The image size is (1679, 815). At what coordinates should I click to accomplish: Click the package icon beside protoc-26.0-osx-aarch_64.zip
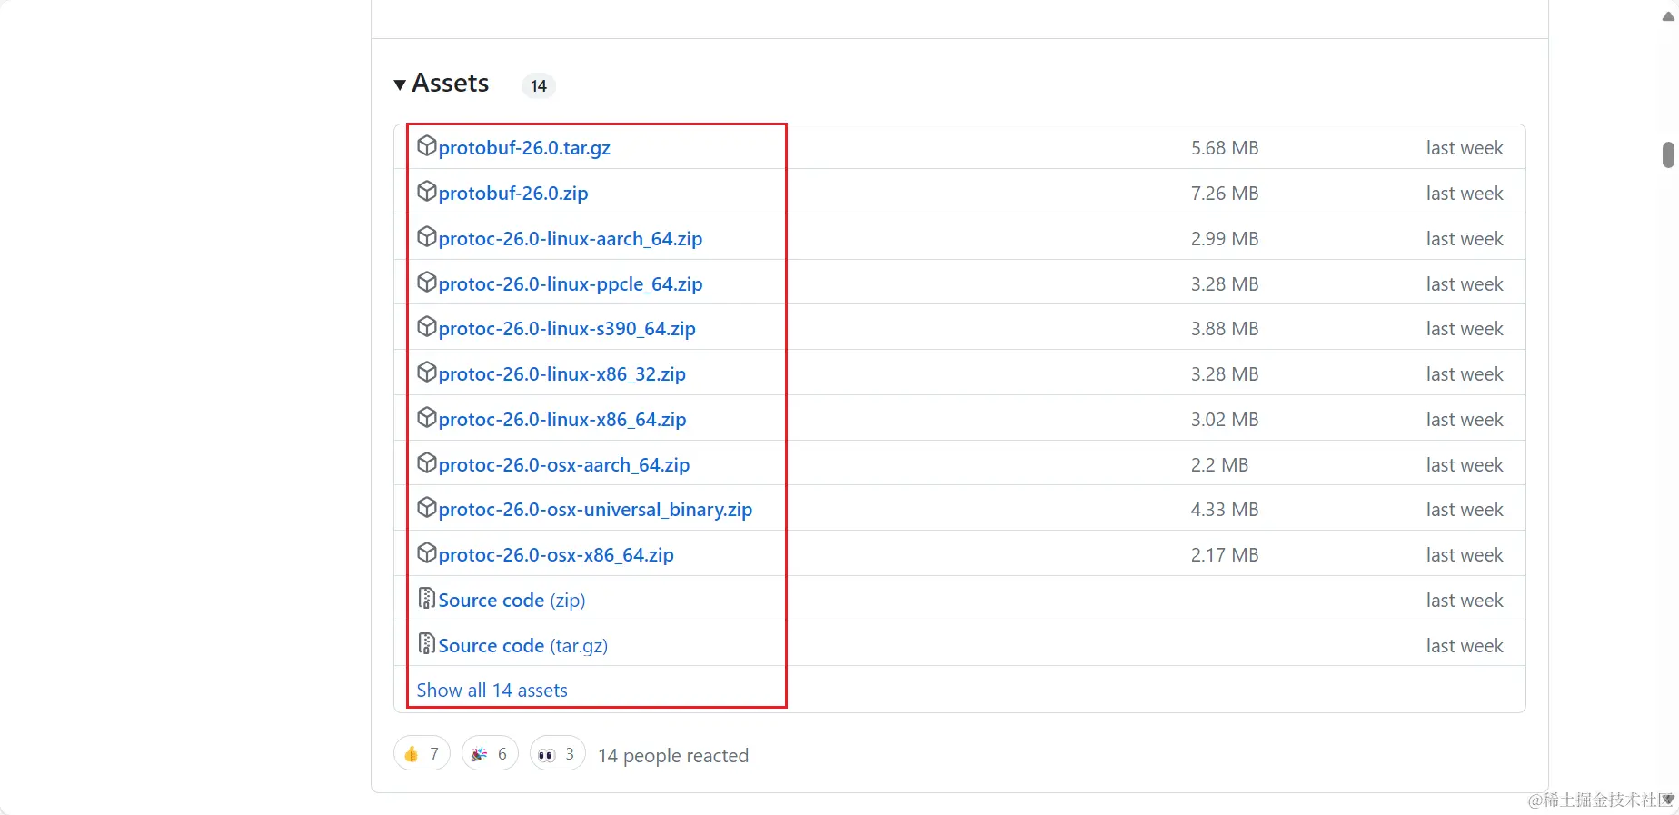coord(427,462)
